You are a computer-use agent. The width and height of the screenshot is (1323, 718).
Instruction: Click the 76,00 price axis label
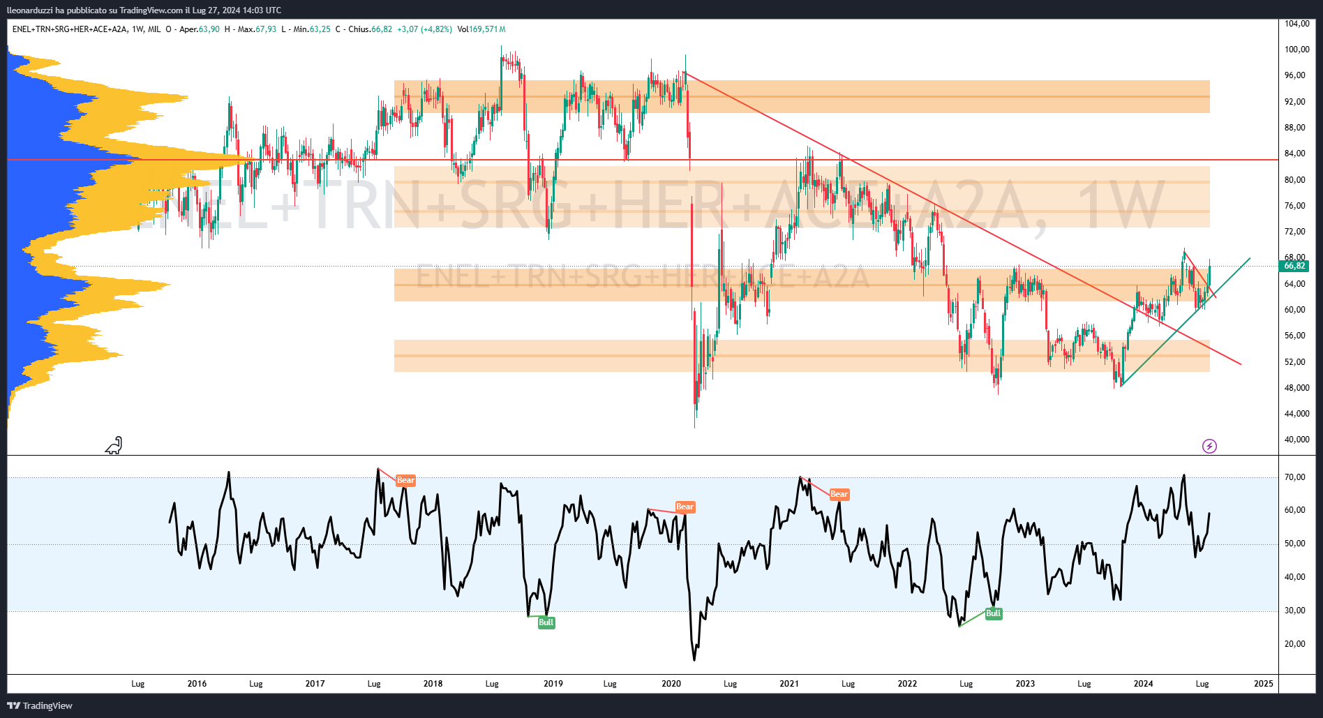point(1294,206)
